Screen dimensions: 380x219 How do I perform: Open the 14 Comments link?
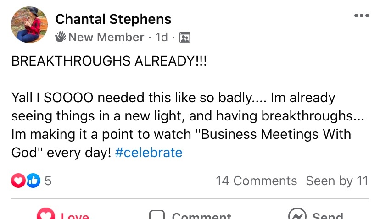[256, 181]
